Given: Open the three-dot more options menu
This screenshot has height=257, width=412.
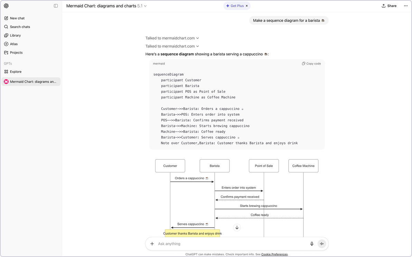Looking at the screenshot, I should click(405, 6).
